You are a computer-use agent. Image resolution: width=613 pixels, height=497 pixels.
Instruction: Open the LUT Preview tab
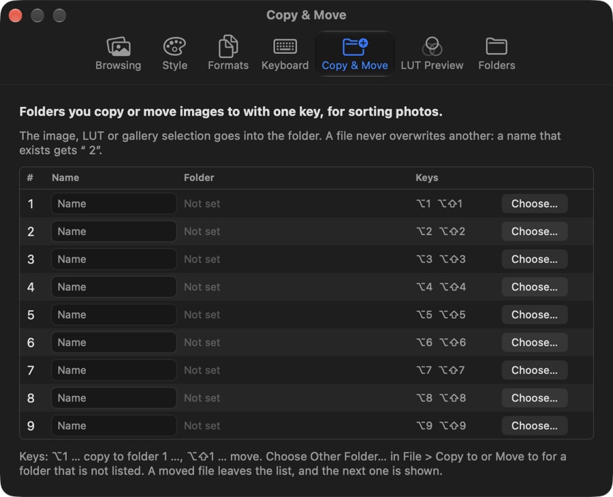[432, 54]
